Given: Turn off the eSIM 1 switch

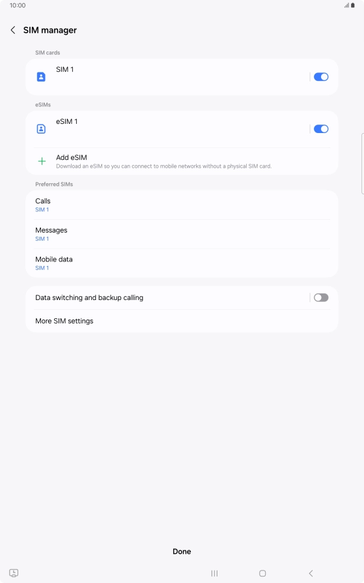Looking at the screenshot, I should 321,129.
